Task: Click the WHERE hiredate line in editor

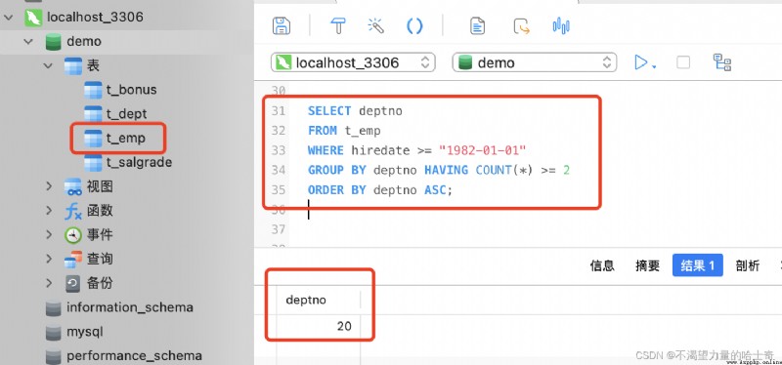Action: 417,150
